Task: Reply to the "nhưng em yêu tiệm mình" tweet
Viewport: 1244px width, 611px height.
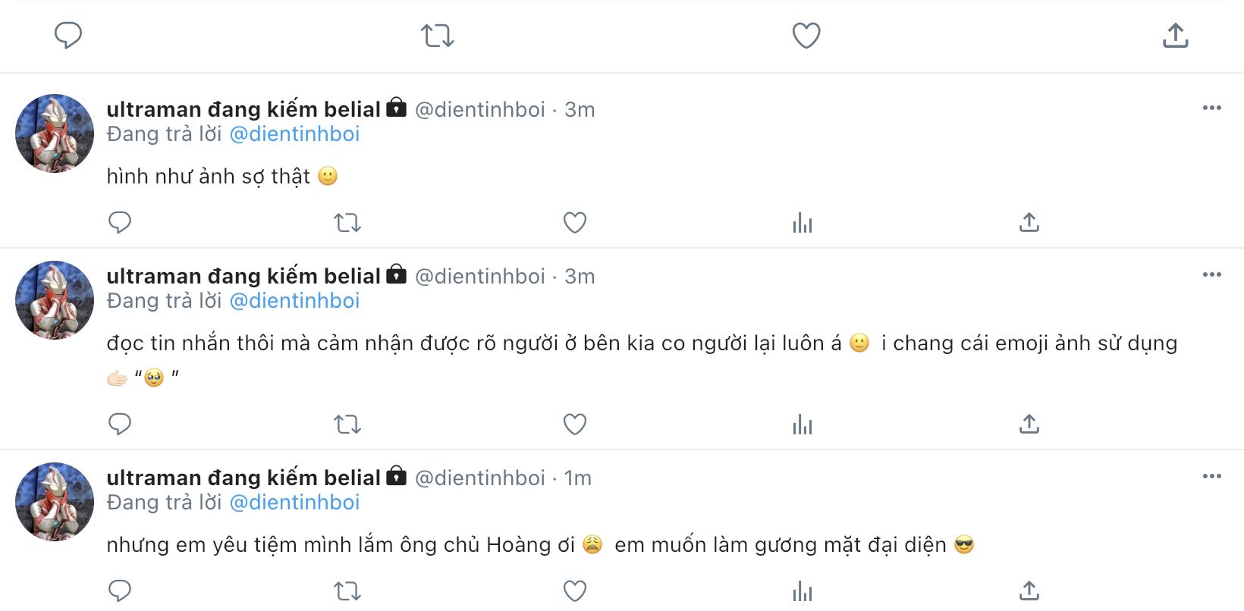Action: (120, 591)
